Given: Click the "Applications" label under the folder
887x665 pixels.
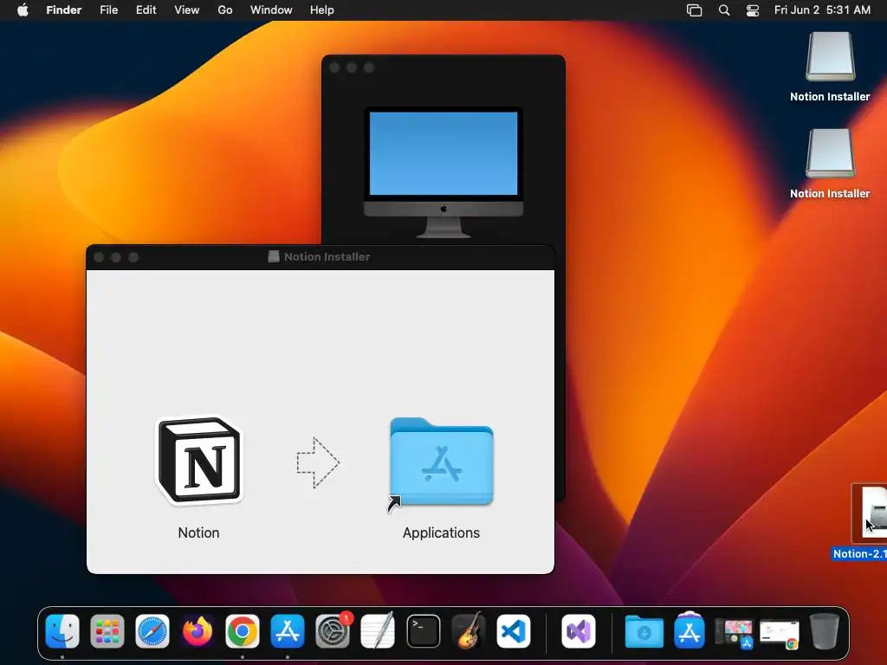Looking at the screenshot, I should pyautogui.click(x=441, y=533).
